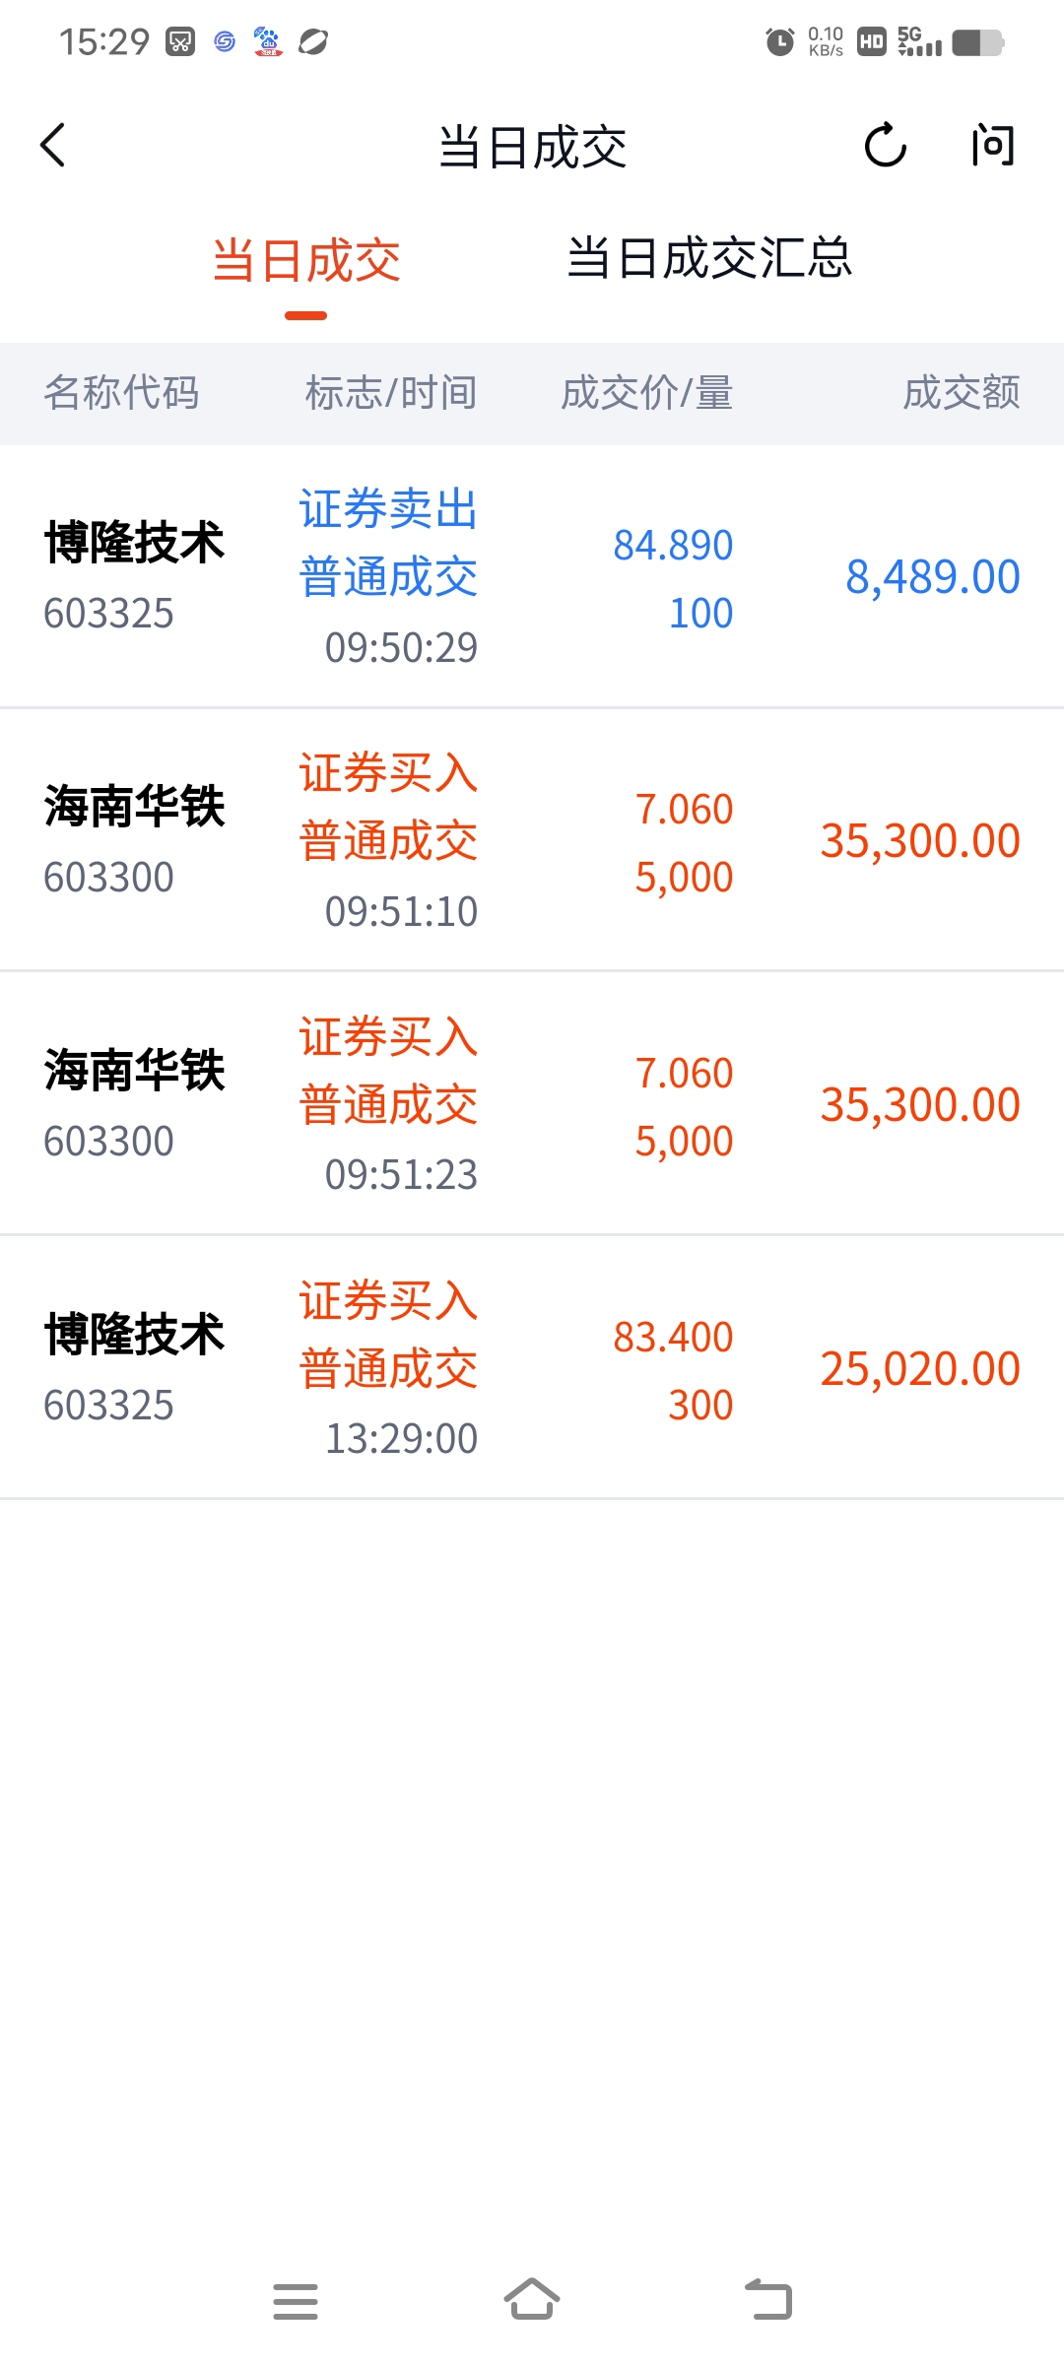This screenshot has width=1064, height=2364.
Task: Tap the 8,489.00 trade amount
Action: click(x=932, y=577)
